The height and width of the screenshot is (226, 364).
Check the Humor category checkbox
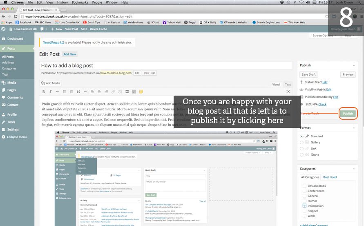point(304,201)
